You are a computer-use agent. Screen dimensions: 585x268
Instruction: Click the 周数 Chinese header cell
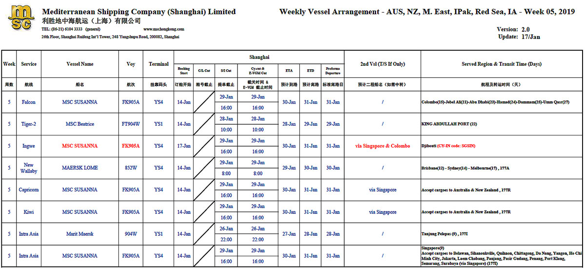pyautogui.click(x=9, y=84)
